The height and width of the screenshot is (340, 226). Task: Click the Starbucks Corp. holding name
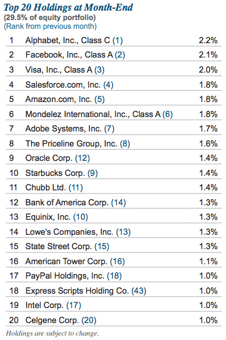(55, 173)
